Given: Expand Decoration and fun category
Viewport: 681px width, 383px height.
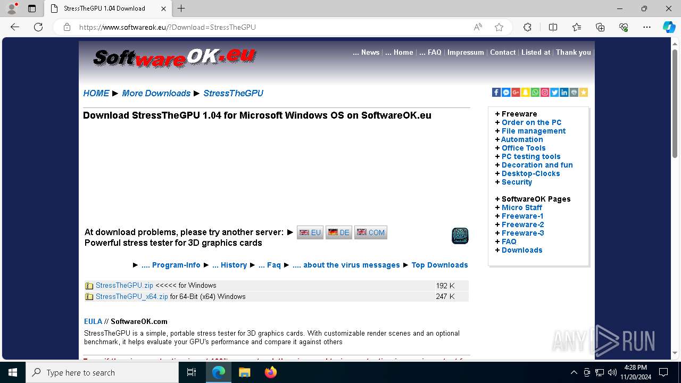Looking at the screenshot, I should click(x=537, y=165).
